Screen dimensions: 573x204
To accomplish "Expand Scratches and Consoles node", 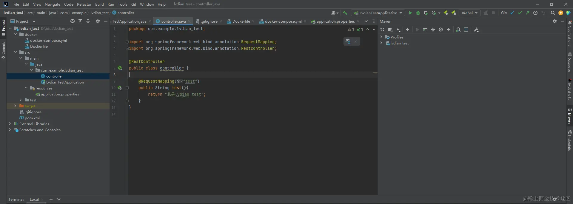I will coord(10,130).
